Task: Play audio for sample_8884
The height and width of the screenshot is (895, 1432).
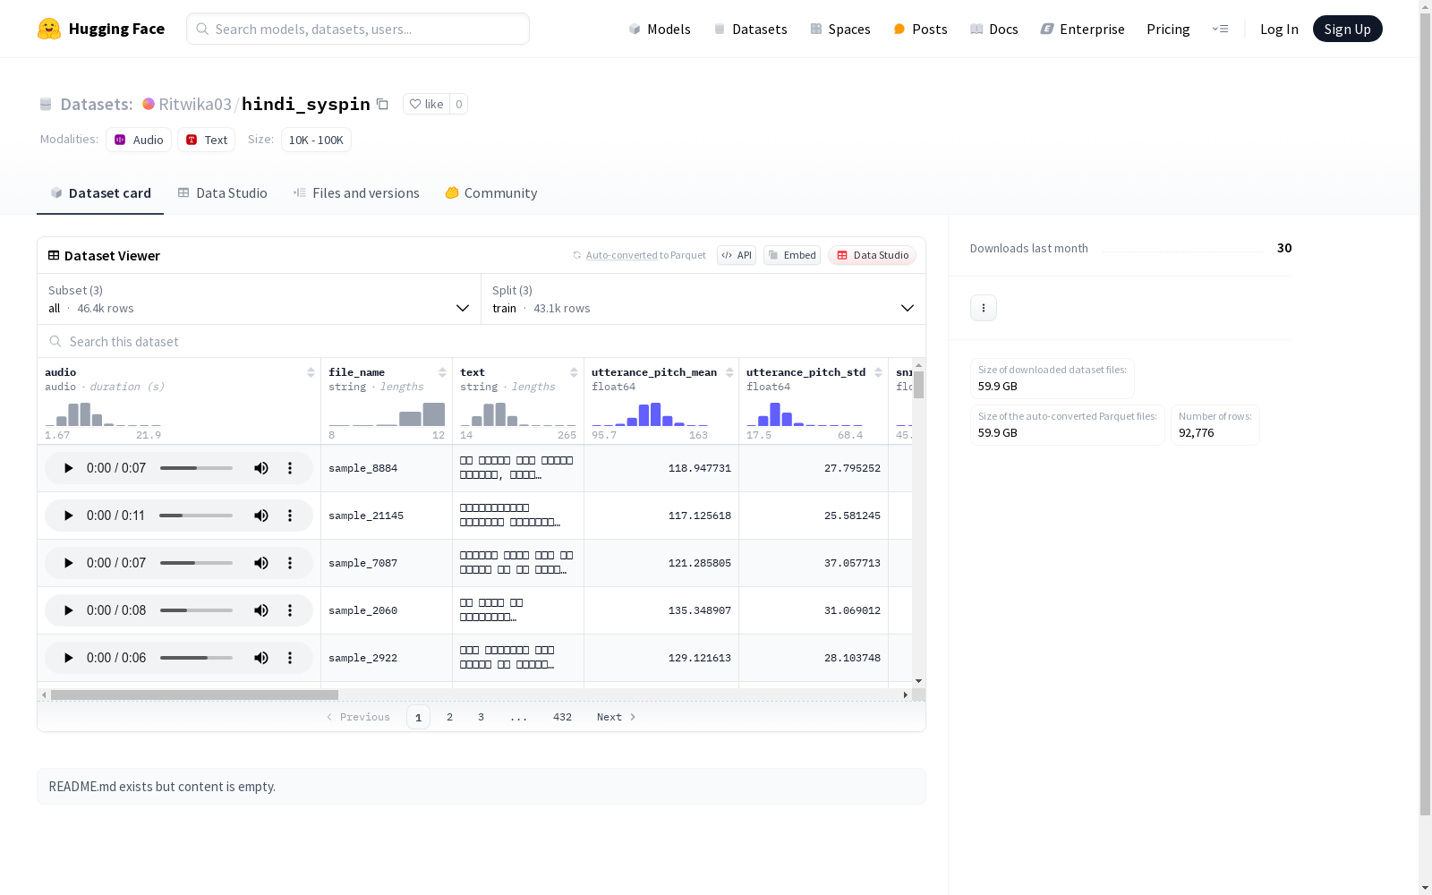Action: [68, 468]
